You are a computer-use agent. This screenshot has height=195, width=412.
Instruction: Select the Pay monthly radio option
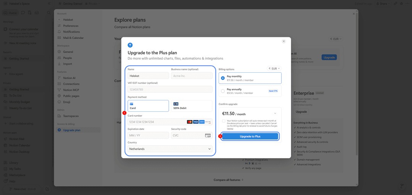[x=223, y=78]
